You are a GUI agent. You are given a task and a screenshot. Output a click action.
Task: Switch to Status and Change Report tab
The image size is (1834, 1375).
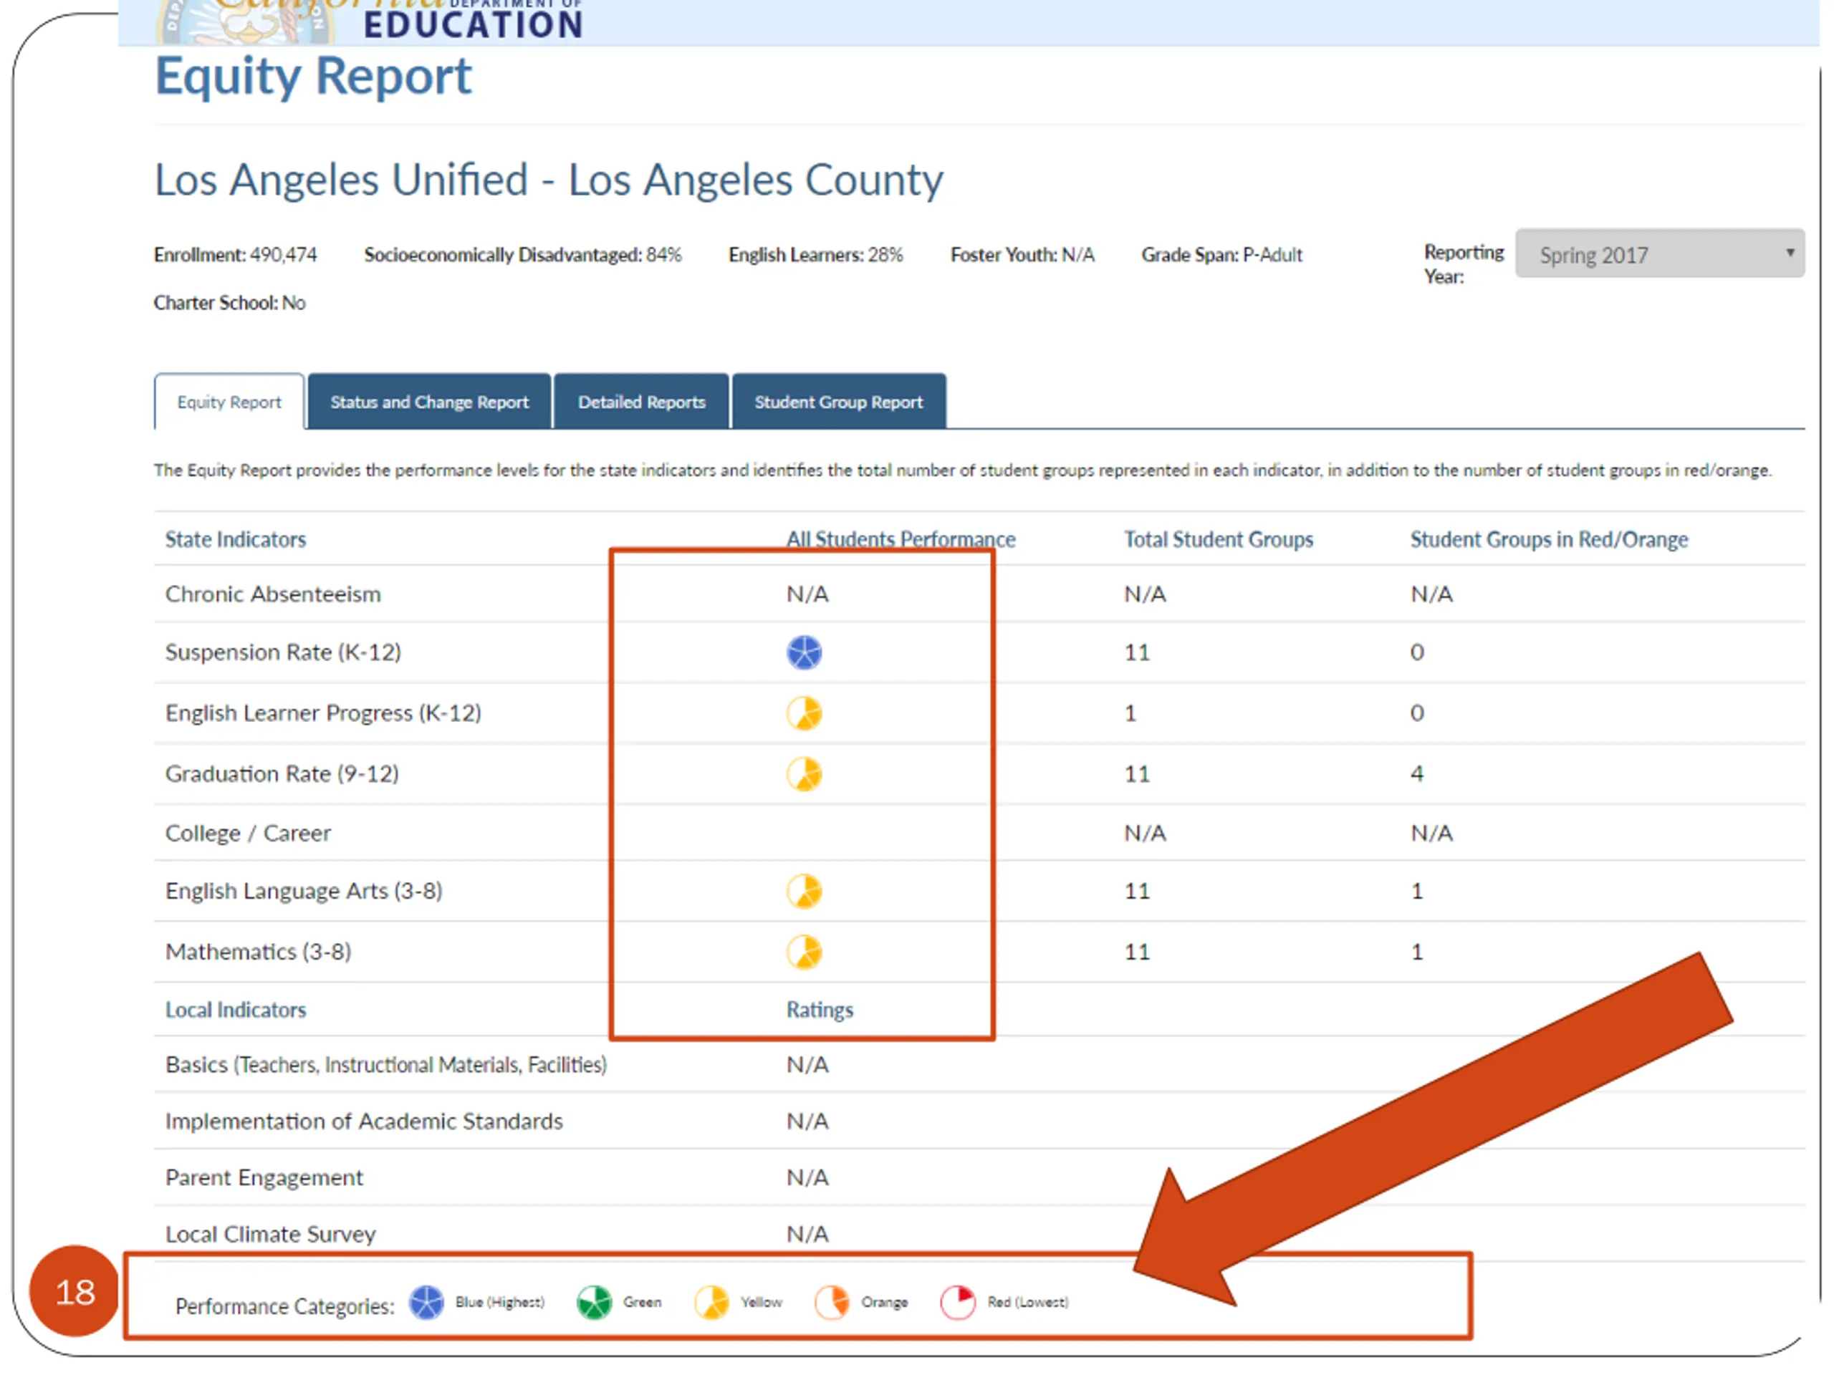pos(428,402)
